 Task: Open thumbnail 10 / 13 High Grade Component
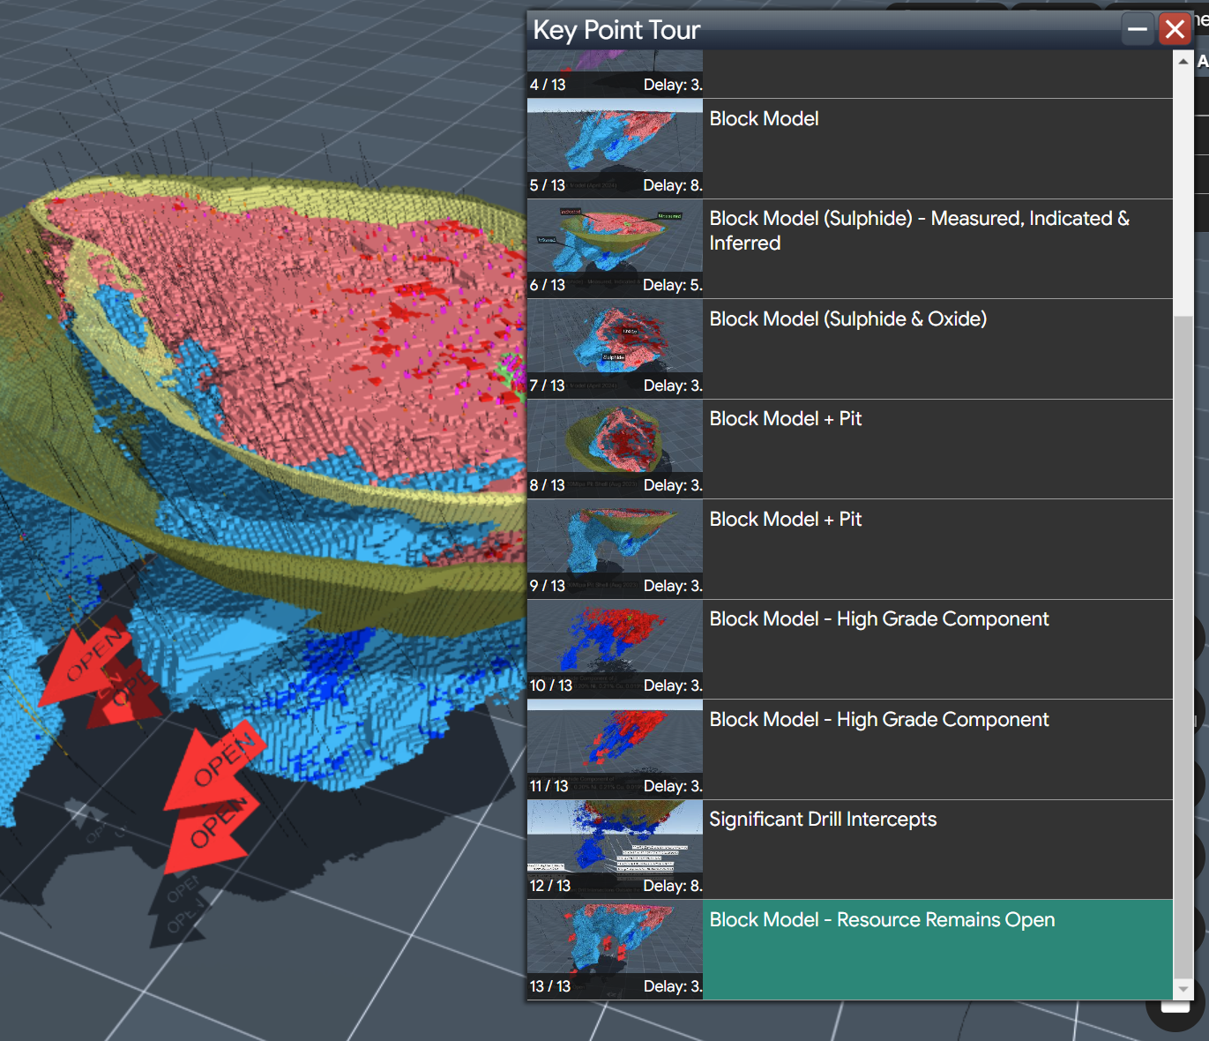tap(615, 648)
